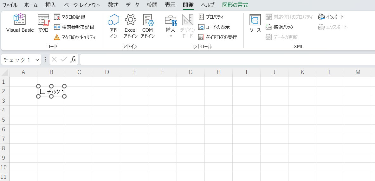Viewport: 375px width, 181px height.
Task: Switch to the ホーム tab
Action: click(31, 5)
